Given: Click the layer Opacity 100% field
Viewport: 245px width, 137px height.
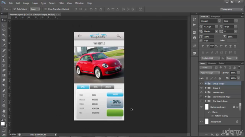Looking at the screenshot, I should tap(233, 73).
